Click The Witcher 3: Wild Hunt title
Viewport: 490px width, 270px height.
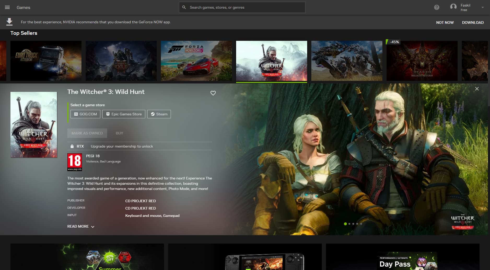click(106, 92)
